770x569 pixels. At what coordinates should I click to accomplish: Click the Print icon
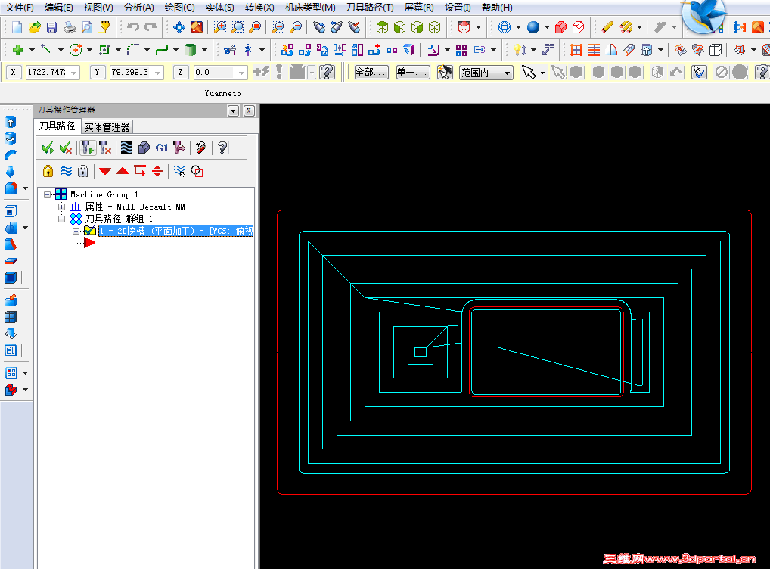click(70, 27)
